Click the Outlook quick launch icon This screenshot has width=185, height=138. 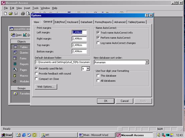[x=34, y=135]
